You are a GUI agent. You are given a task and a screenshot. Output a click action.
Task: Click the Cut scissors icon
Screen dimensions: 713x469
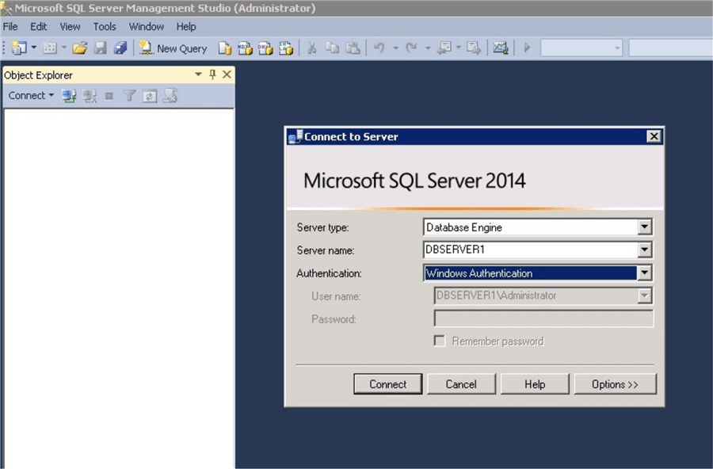pos(312,48)
